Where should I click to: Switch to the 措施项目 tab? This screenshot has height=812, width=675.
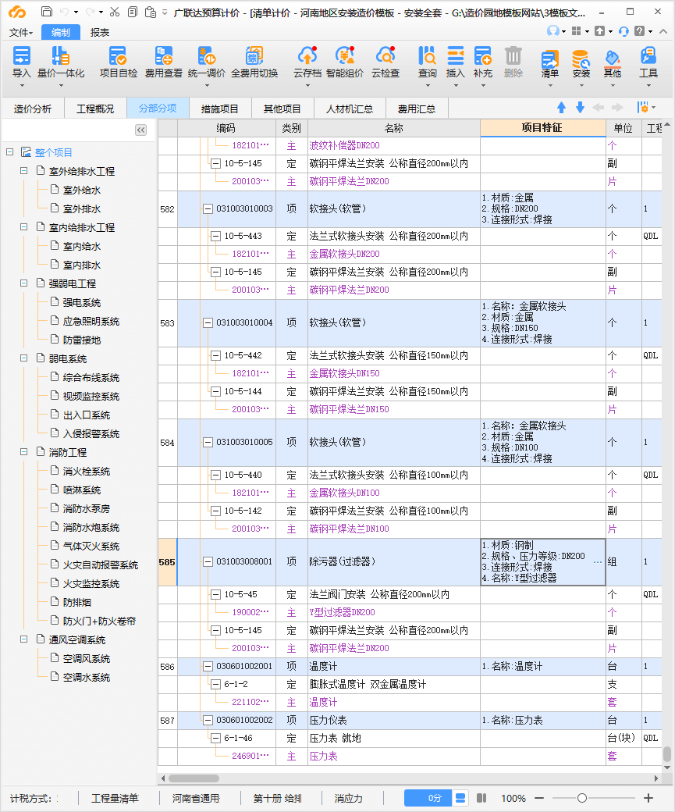[x=220, y=109]
